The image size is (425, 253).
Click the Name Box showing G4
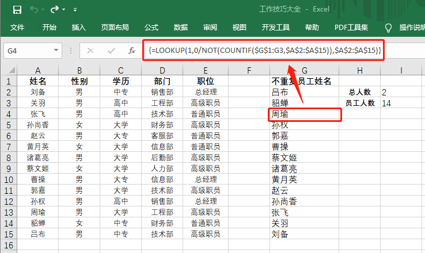(28, 51)
